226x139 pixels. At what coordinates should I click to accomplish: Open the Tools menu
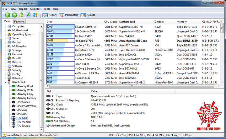[46, 9]
